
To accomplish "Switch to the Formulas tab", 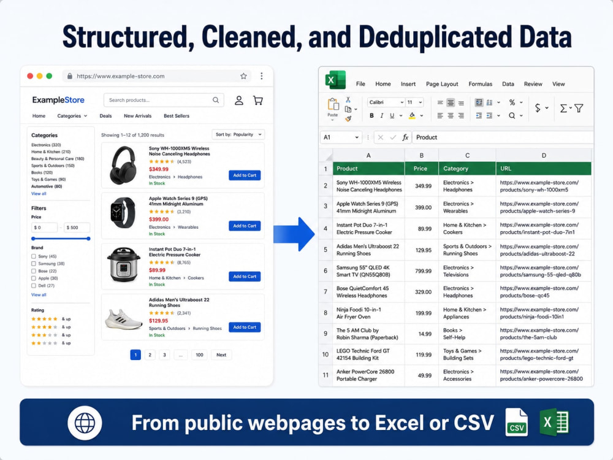I will tap(480, 83).
